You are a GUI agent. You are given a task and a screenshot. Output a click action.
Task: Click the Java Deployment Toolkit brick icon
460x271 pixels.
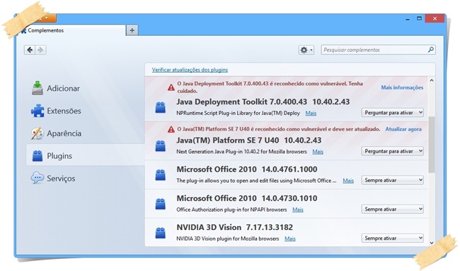(x=160, y=107)
